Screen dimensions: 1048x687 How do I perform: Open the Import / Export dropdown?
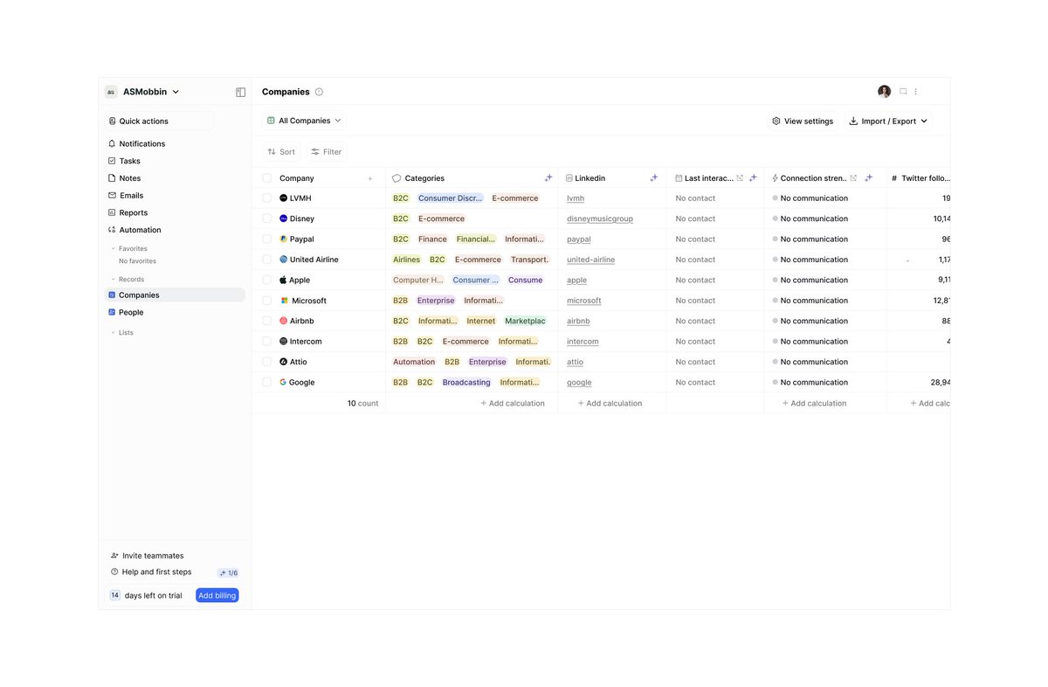[x=888, y=121]
